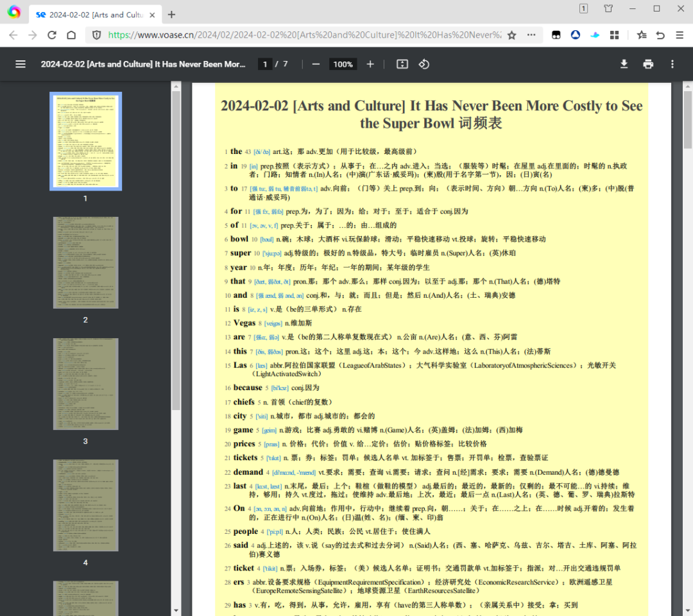Viewport: 693px width, 616px height.
Task: Open the black square extension icon
Action: pos(556,35)
